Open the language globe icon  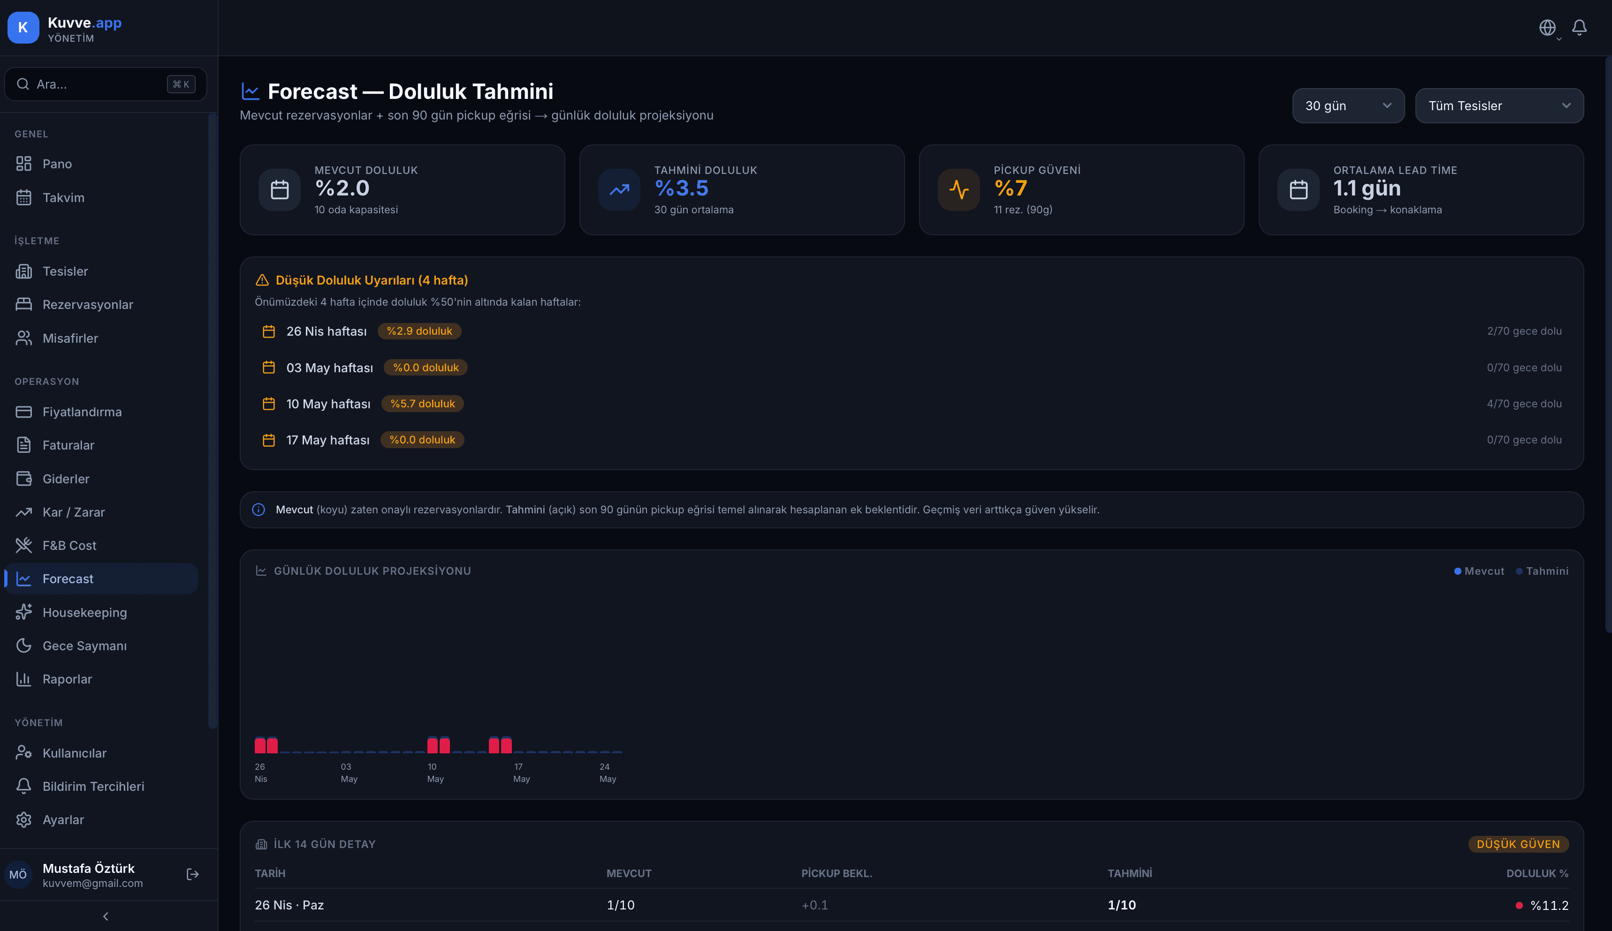(x=1547, y=28)
